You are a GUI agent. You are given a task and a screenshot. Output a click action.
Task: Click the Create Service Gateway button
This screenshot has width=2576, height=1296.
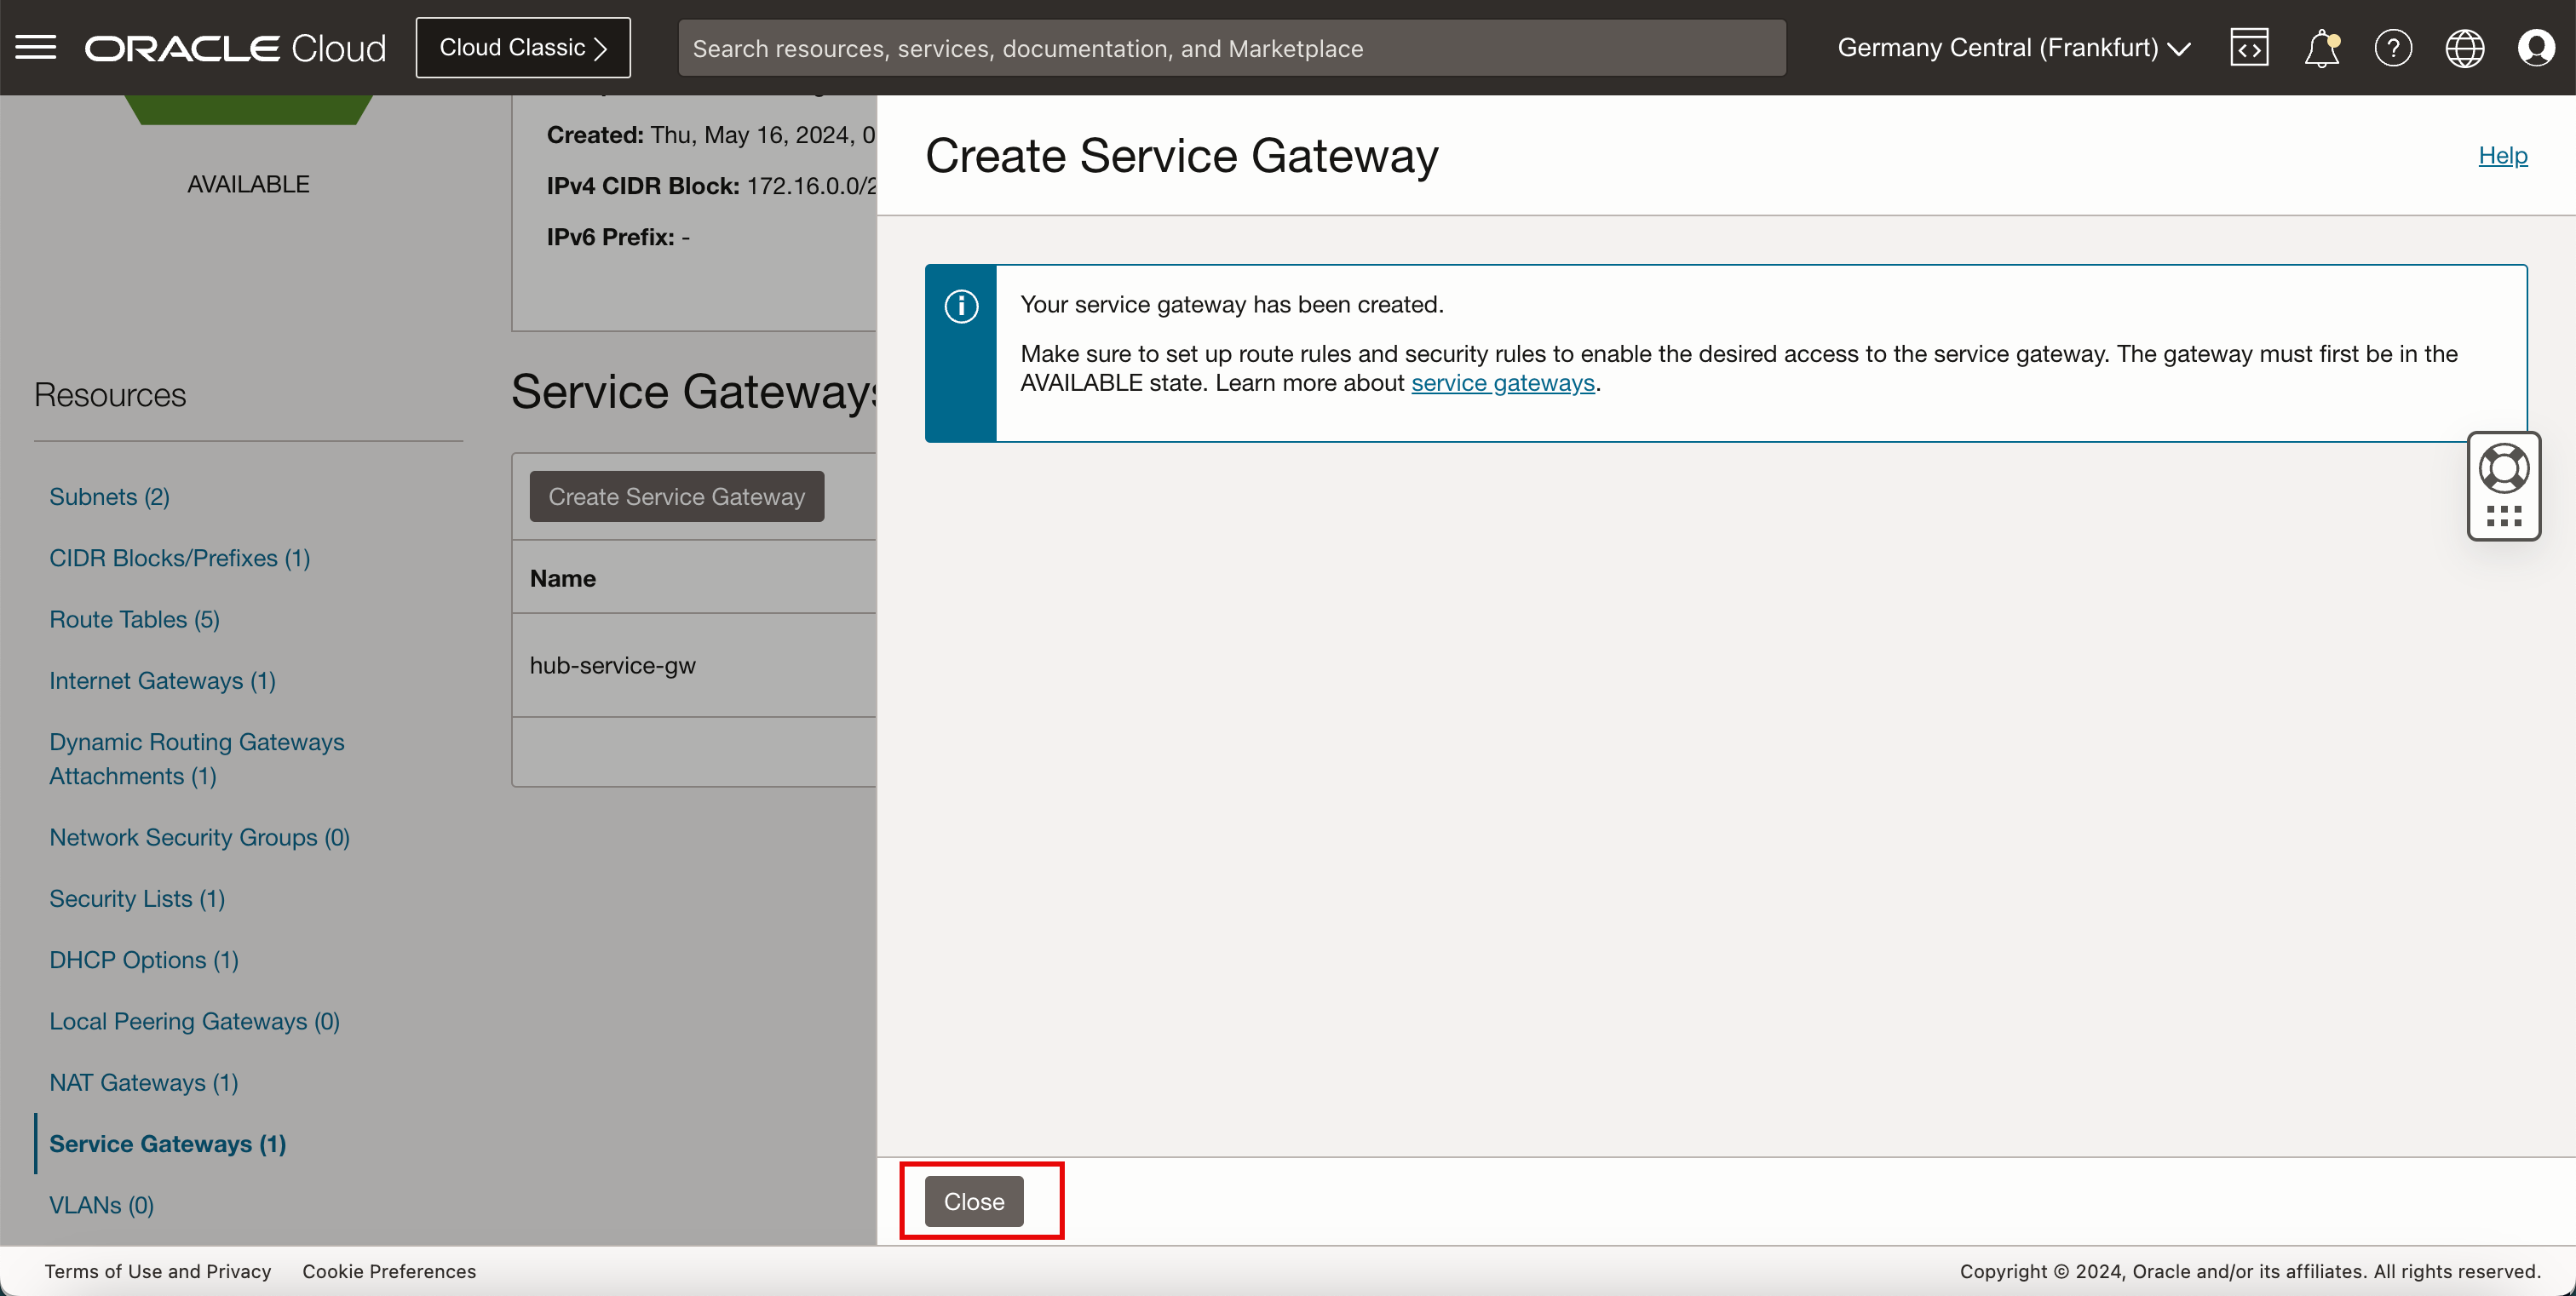click(676, 496)
